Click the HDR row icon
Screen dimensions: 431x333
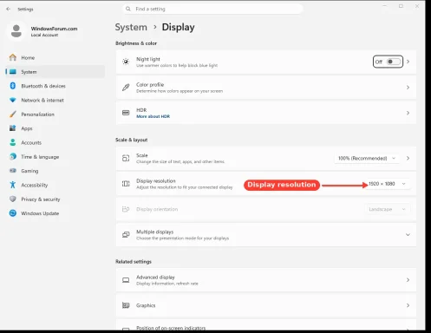126,113
